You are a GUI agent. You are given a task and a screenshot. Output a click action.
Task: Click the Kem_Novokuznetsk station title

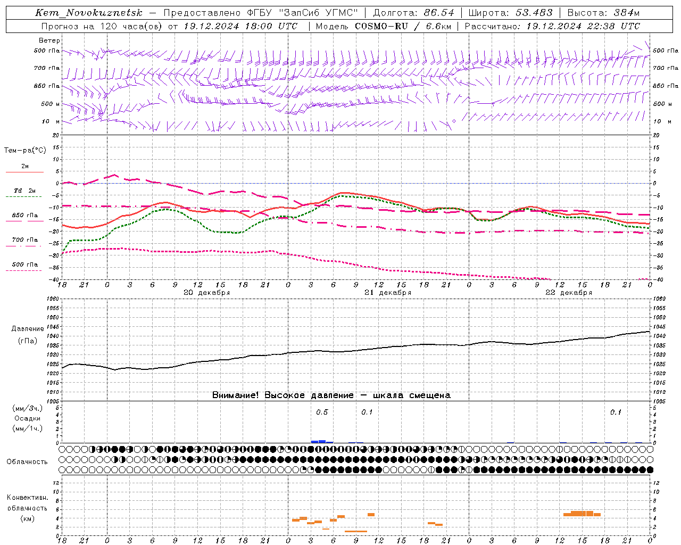point(89,13)
